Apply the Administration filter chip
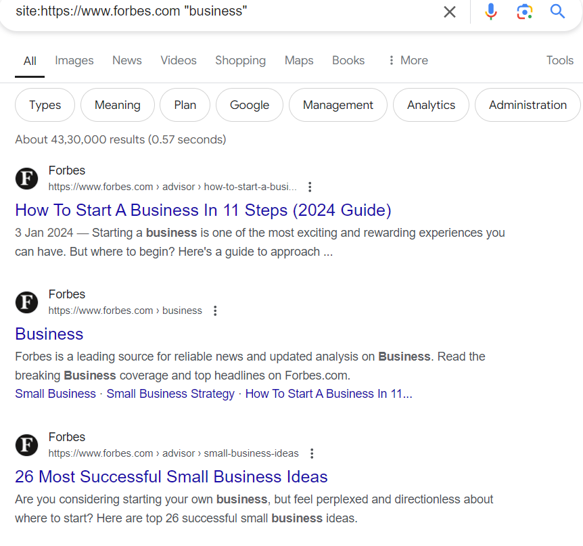The width and height of the screenshot is (583, 546). [528, 105]
